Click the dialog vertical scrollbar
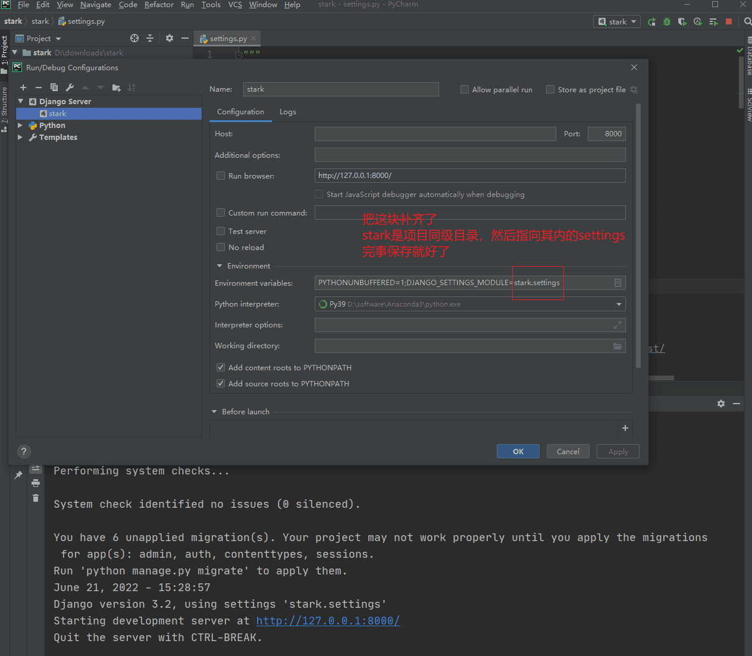The width and height of the screenshot is (752, 656). coord(638,235)
